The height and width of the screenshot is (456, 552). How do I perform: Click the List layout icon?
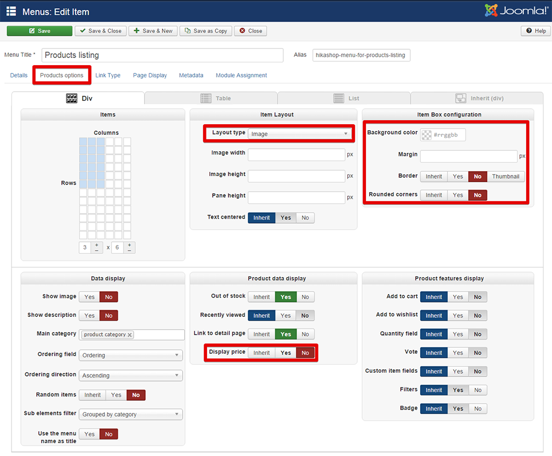339,98
